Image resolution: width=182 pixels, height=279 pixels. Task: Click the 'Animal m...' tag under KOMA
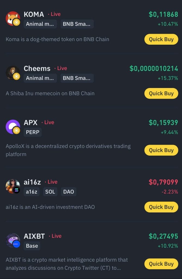[40, 24]
